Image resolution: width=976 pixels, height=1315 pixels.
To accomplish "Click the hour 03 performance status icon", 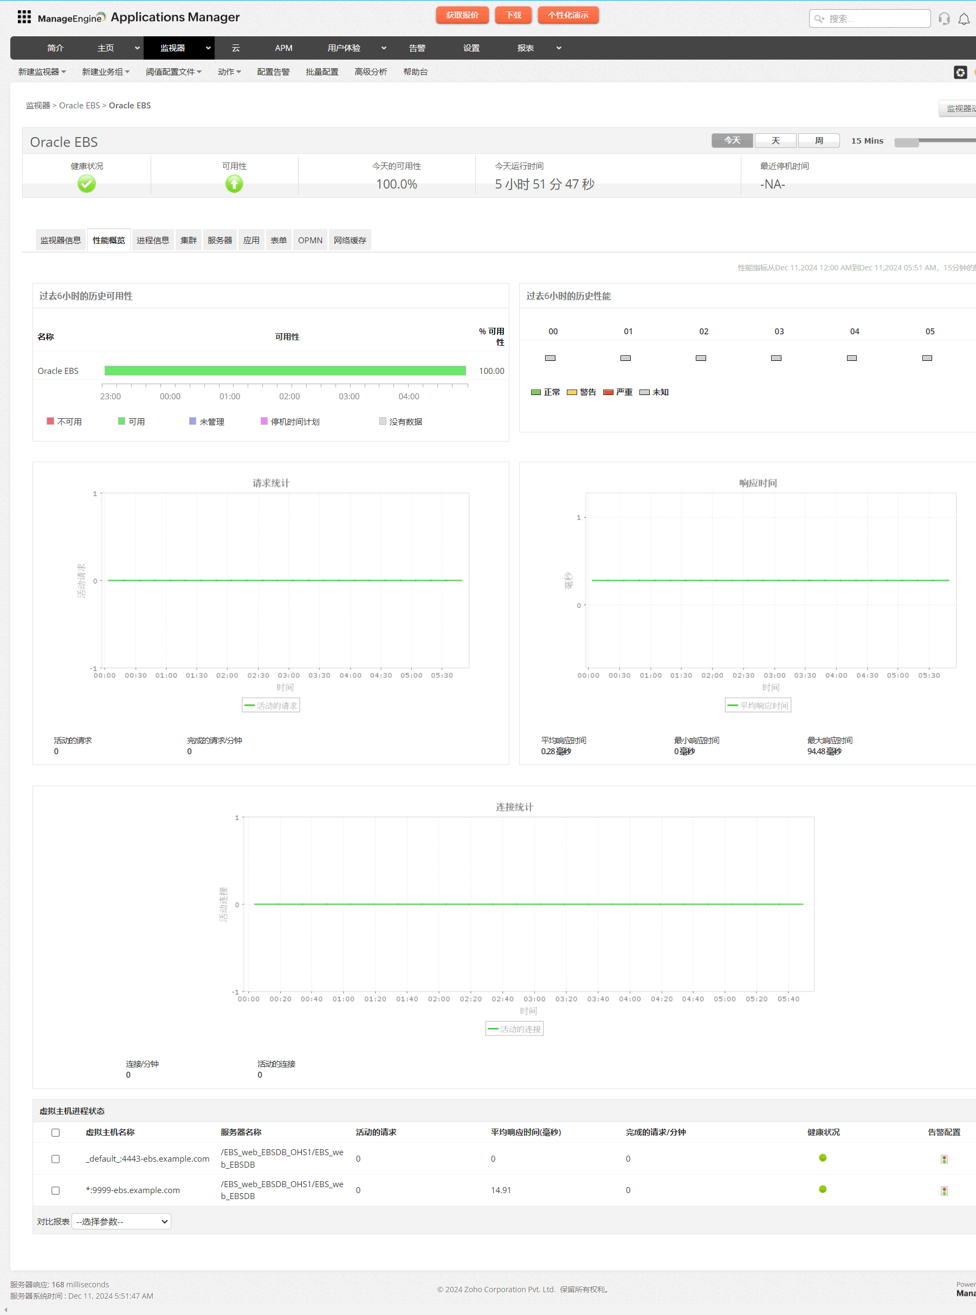I will (x=777, y=358).
